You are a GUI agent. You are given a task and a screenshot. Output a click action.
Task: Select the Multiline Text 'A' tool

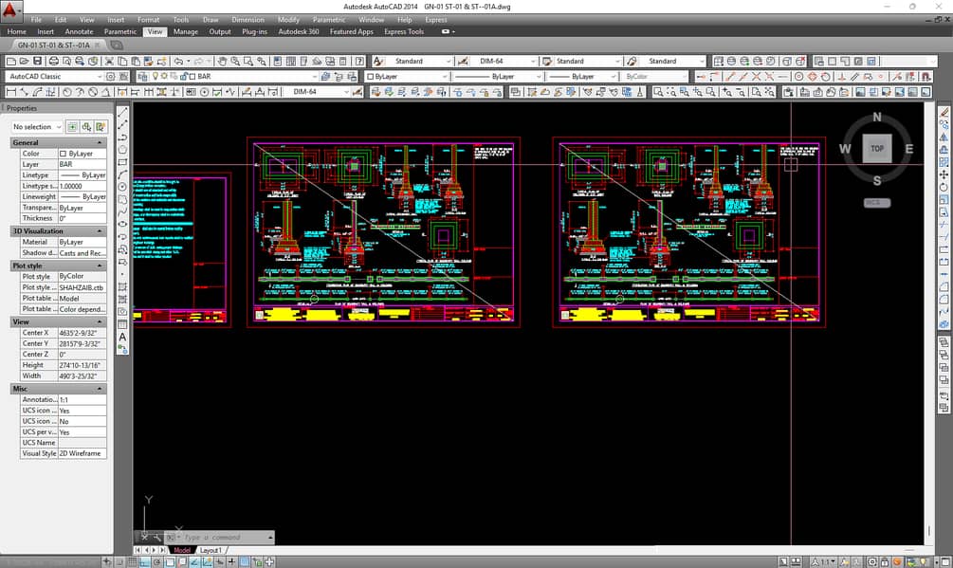click(122, 337)
